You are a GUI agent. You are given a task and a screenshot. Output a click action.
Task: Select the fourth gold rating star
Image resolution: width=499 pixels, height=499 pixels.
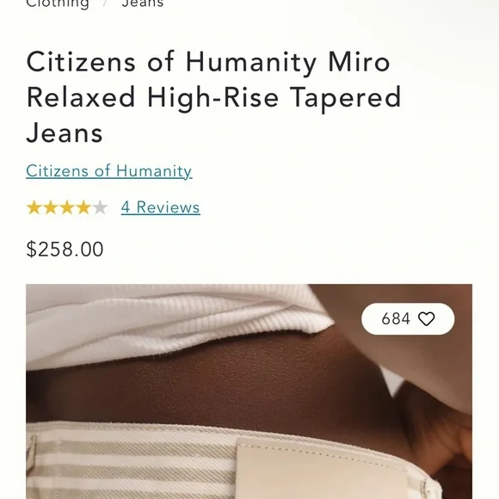(x=83, y=207)
